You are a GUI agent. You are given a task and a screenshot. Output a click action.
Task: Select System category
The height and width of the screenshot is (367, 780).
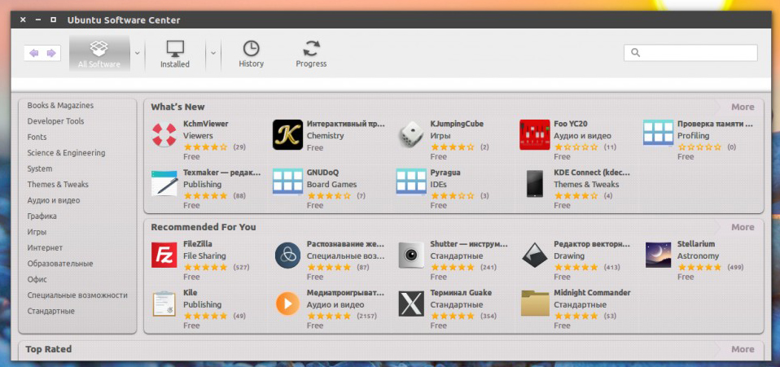(40, 168)
